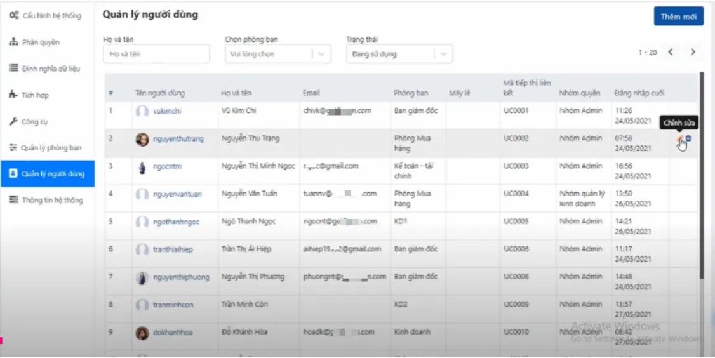Screen dimensions: 715x358
Task: Click Phòng ban column header
Action: click(x=411, y=93)
